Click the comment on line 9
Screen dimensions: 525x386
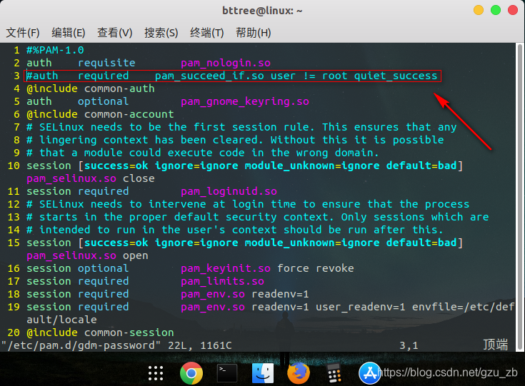[x=203, y=153]
